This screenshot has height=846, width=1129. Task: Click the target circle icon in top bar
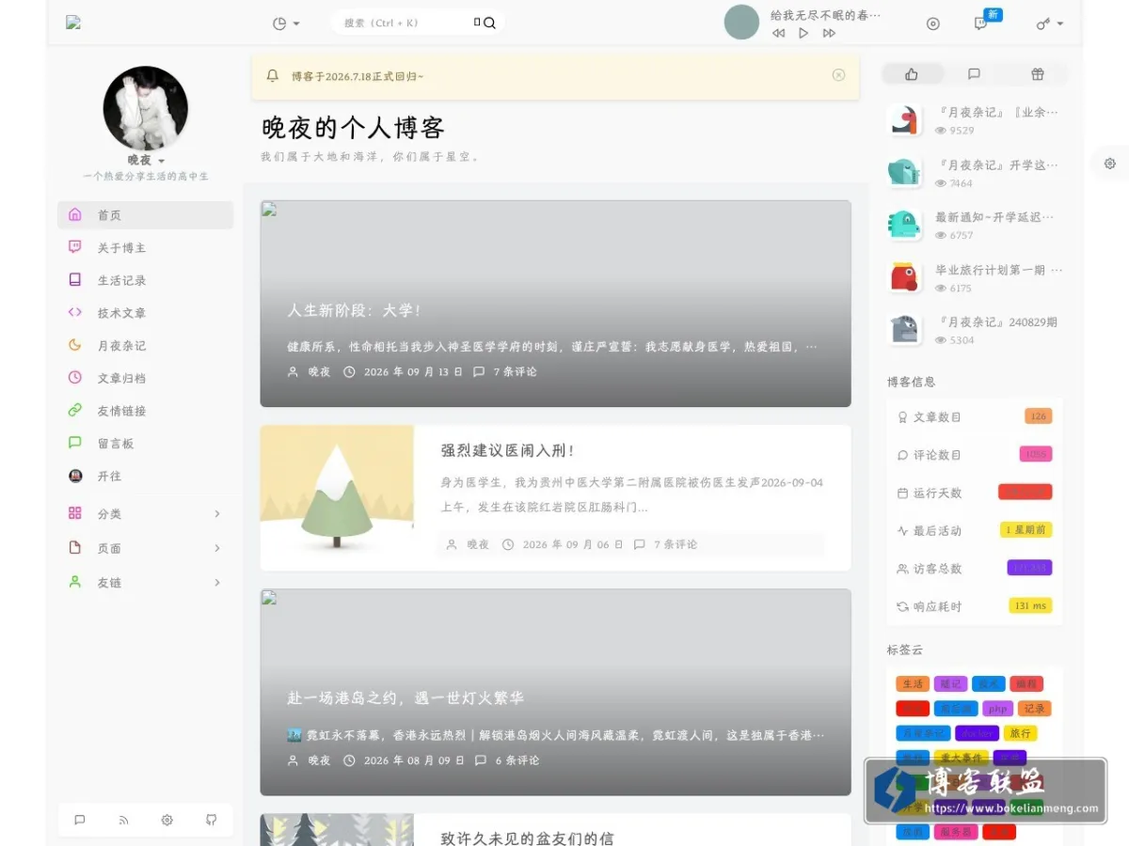[x=933, y=23]
